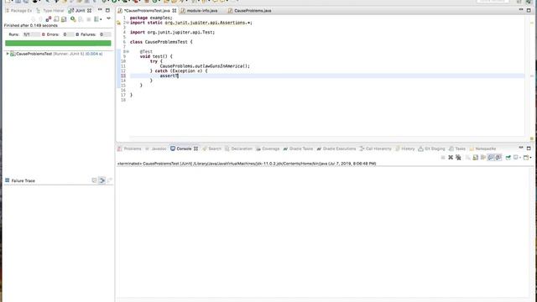The image size is (537, 302).
Task: Switch to Package Explorer tab
Action: tap(18, 11)
